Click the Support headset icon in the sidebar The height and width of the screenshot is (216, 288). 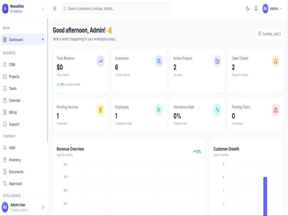tap(5, 124)
